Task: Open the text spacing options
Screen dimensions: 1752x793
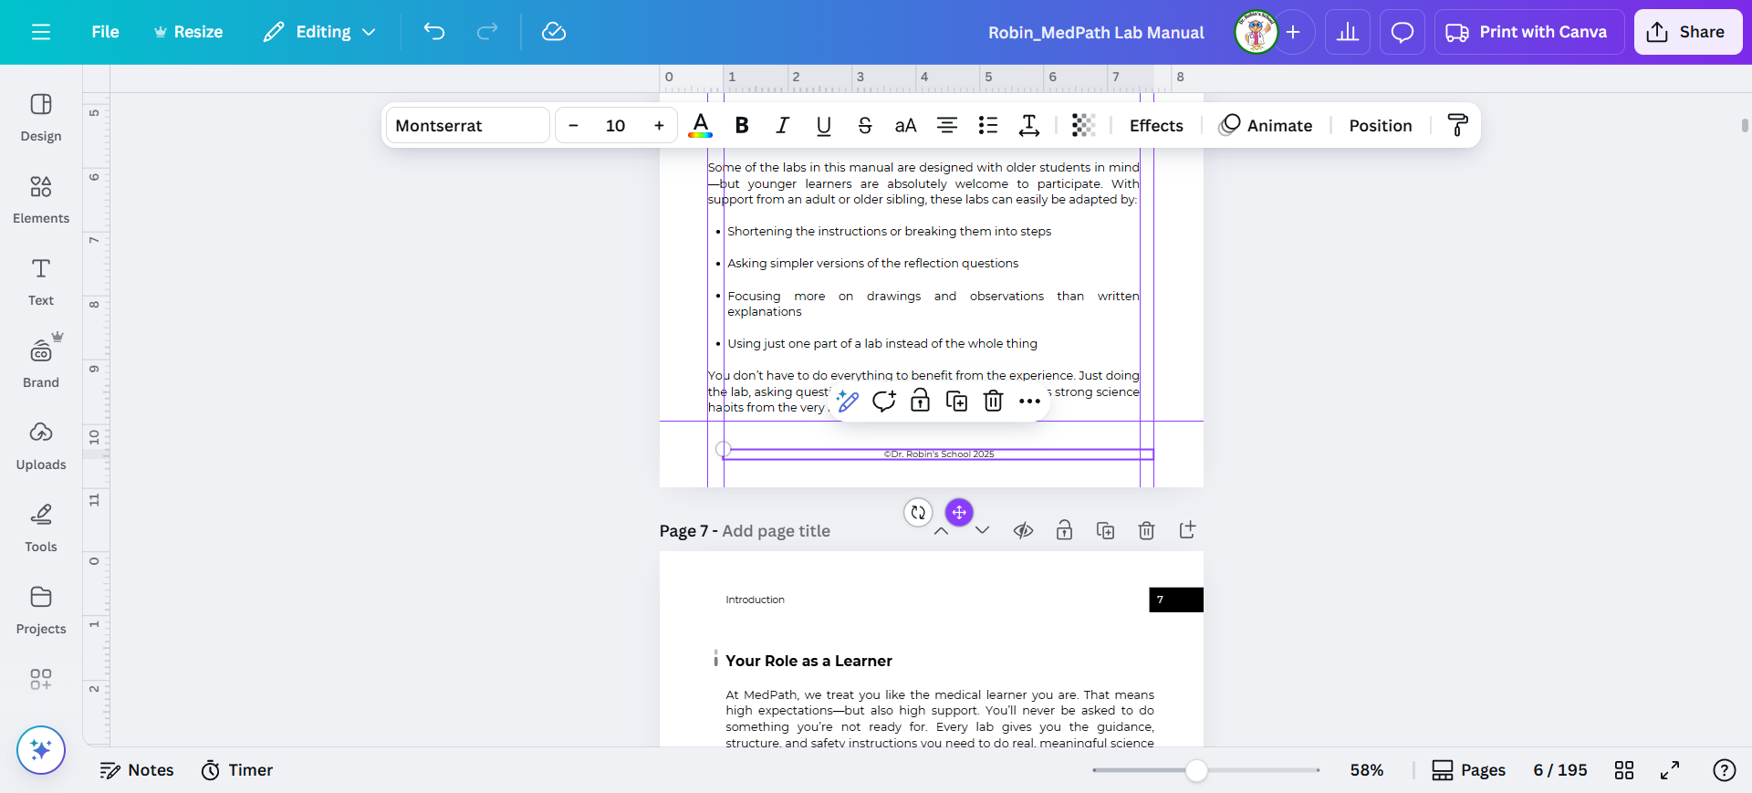Action: pyautogui.click(x=1029, y=125)
